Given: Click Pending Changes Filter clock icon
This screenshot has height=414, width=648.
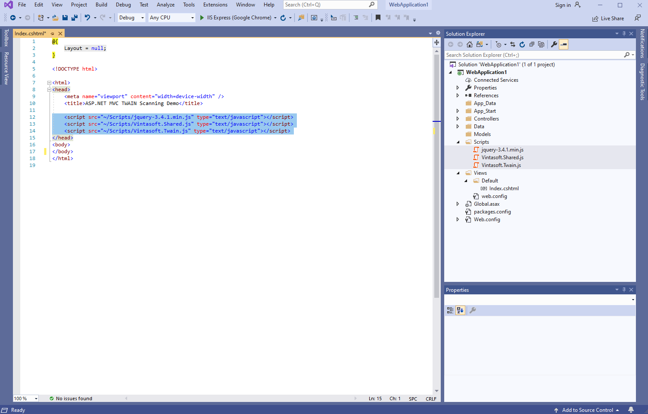Looking at the screenshot, I should tap(498, 44).
